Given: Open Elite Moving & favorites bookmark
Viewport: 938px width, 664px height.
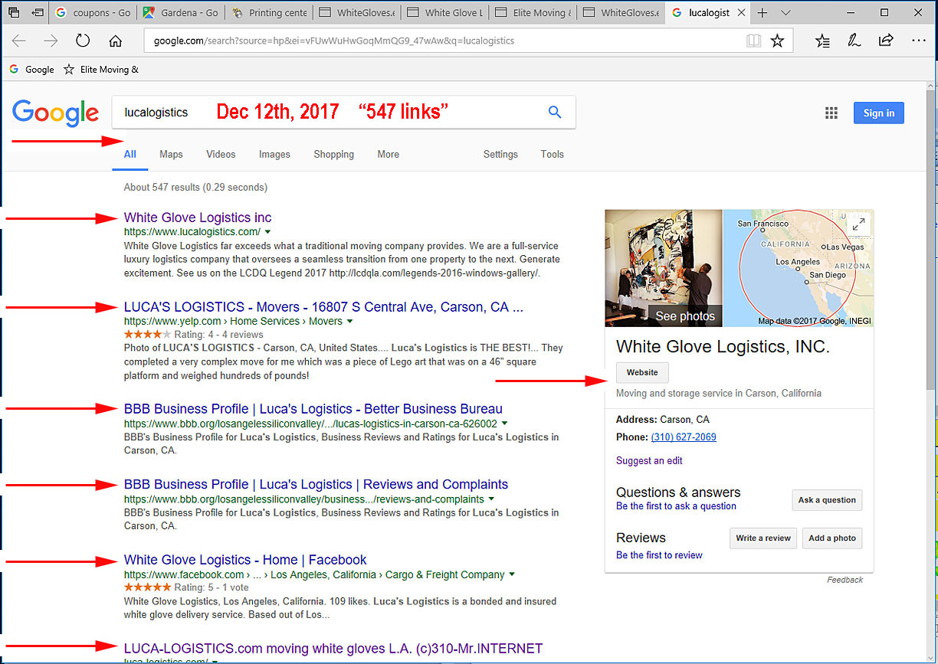Looking at the screenshot, I should click(101, 70).
